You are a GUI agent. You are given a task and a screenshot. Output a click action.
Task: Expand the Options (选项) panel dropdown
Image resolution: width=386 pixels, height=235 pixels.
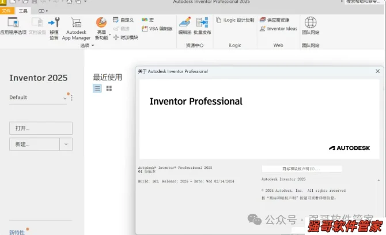pyautogui.click(x=93, y=45)
